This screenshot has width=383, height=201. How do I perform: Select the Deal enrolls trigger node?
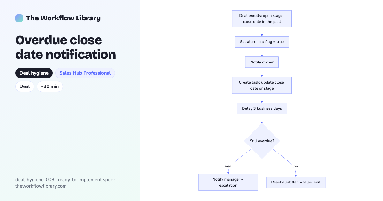pos(262,19)
